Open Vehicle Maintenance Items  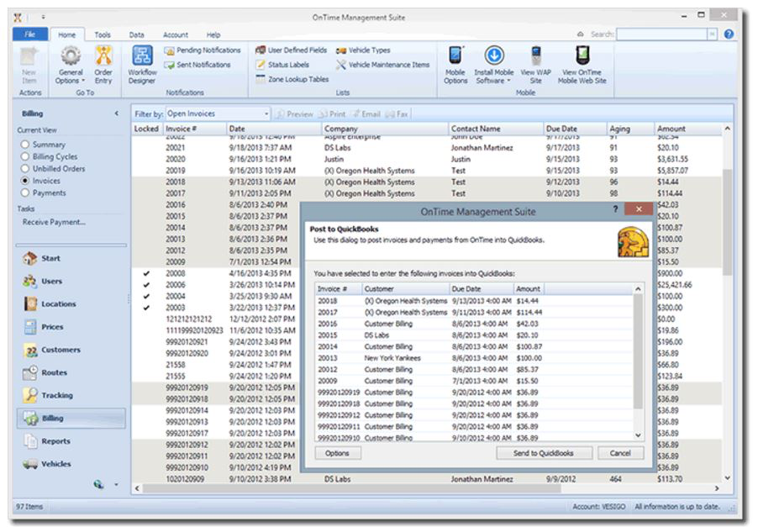click(x=382, y=65)
